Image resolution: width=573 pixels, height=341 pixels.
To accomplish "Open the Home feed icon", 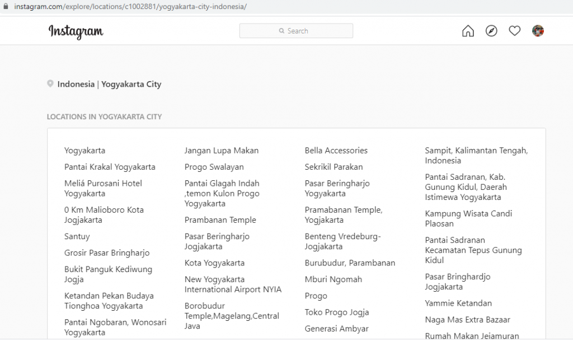I will tap(468, 31).
